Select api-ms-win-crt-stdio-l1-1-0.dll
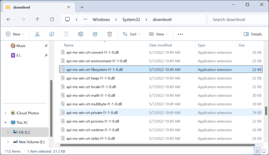 coord(161,138)
